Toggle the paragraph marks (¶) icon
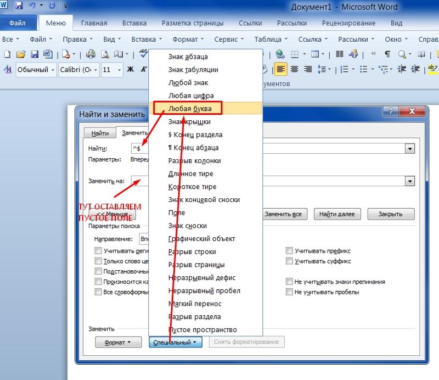 click(x=387, y=54)
